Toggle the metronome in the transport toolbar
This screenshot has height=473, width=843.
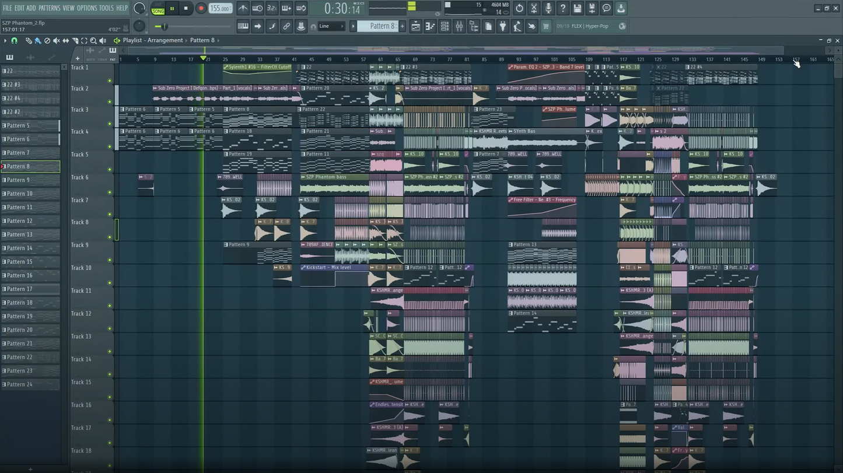[243, 8]
